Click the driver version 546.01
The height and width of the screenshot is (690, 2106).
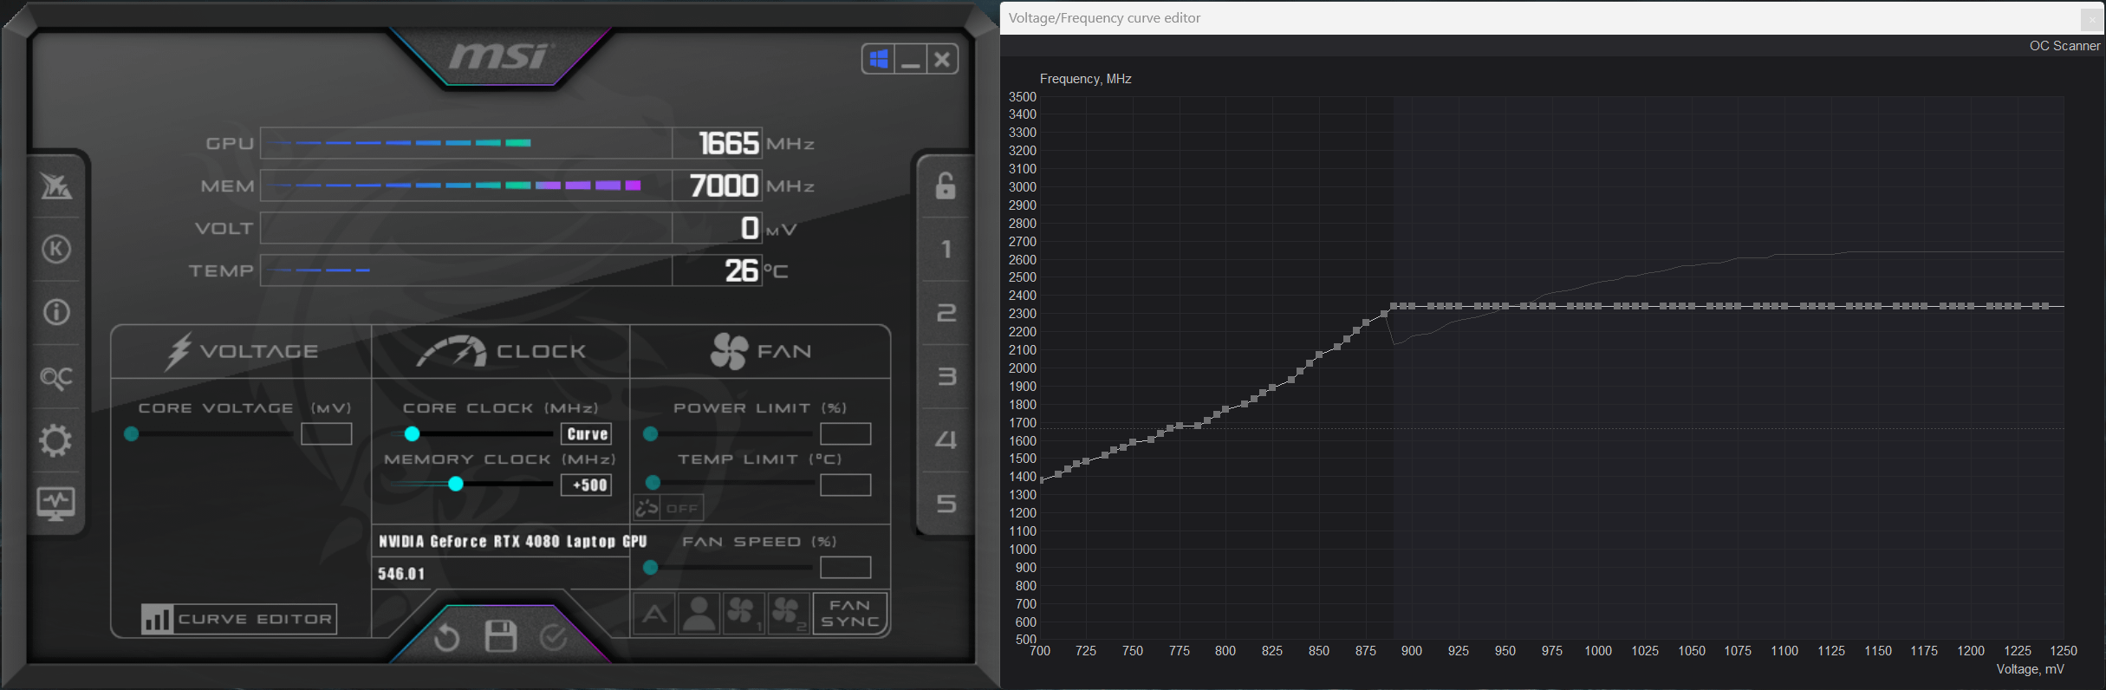401,574
